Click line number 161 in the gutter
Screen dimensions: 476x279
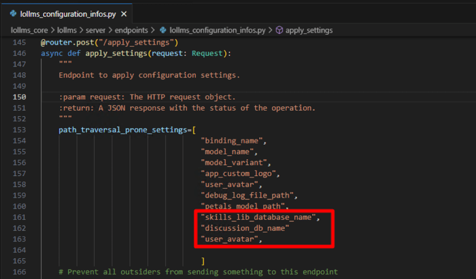tap(19, 217)
